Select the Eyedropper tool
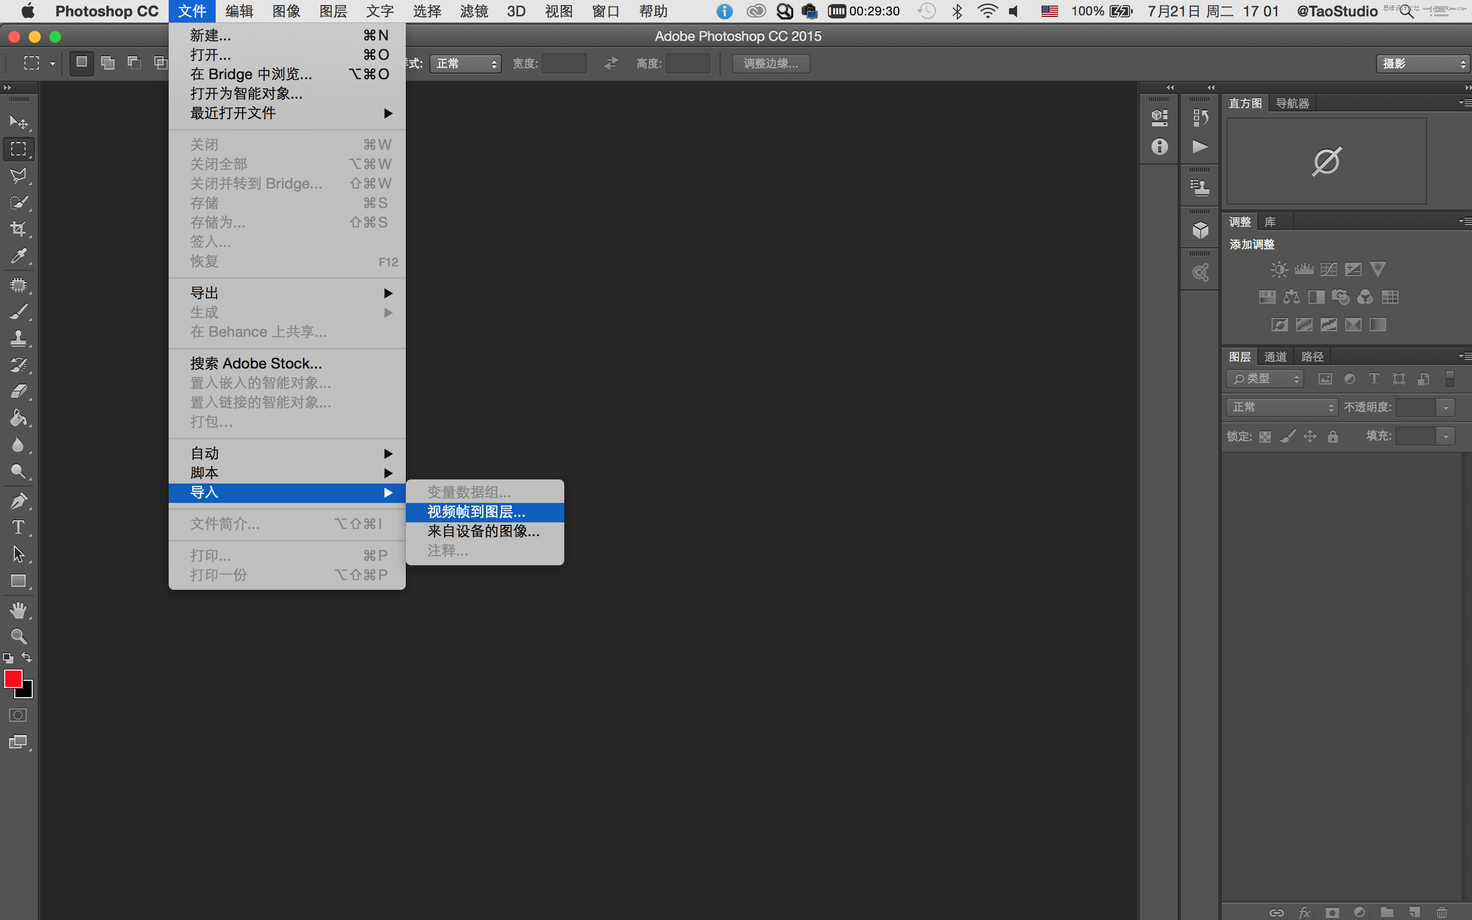The height and width of the screenshot is (920, 1472). pos(18,256)
